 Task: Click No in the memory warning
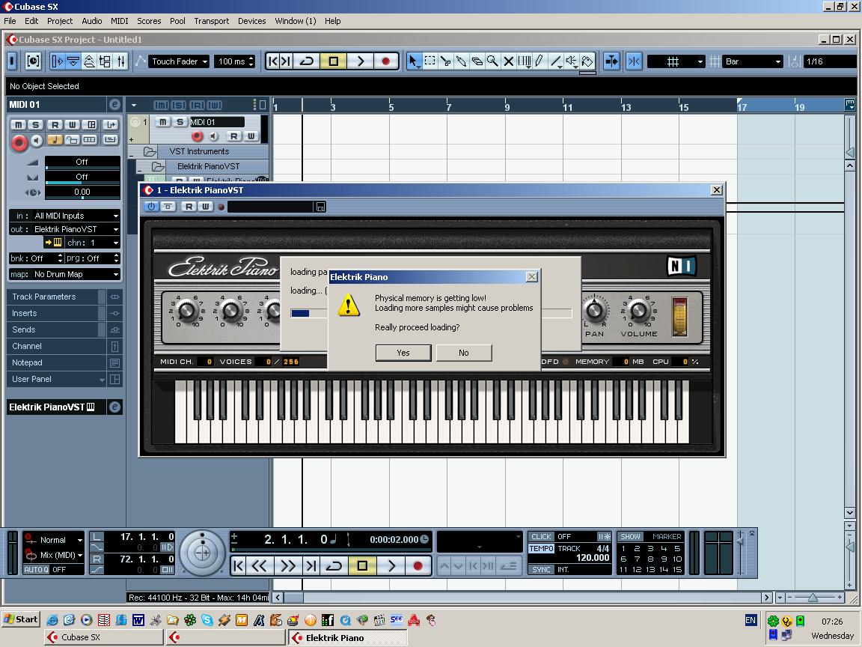[464, 353]
